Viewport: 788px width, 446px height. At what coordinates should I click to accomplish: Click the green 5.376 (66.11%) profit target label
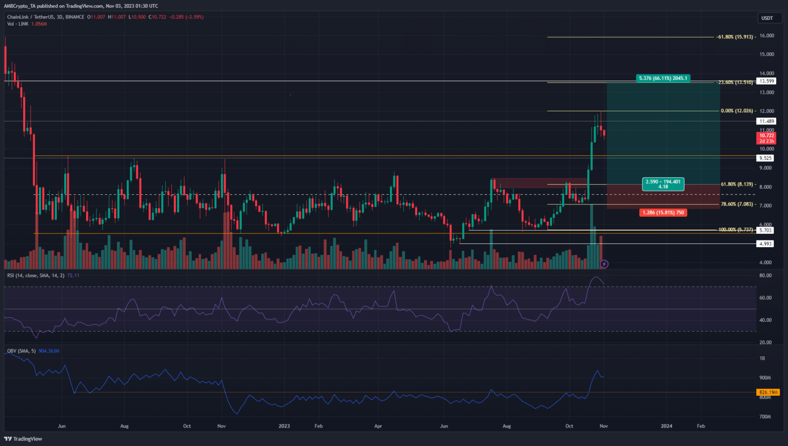click(663, 78)
